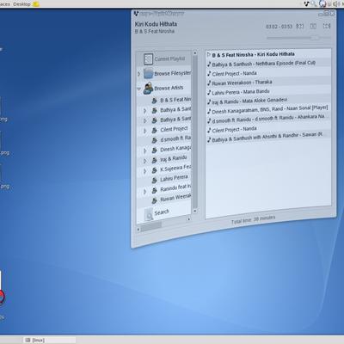The height and width of the screenshot is (344, 344).
Task: Click artist icon beside Ranindu feat
Action: [155, 190]
